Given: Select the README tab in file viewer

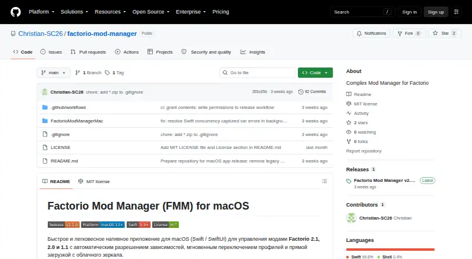Looking at the screenshot, I should point(56,181).
